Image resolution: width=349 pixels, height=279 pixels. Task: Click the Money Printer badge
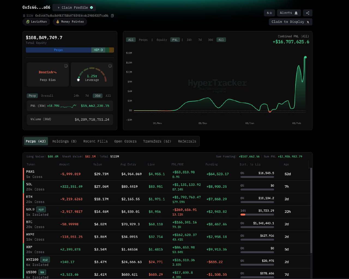[x=70, y=22]
